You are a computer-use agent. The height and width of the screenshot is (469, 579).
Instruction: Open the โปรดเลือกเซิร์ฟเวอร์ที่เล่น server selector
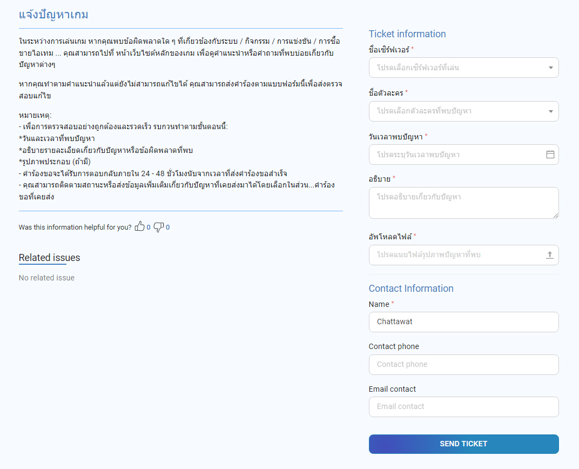[x=456, y=68]
